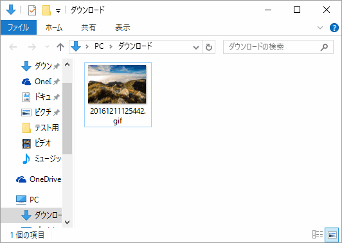
Task: Click the 1 個の項目 status text
Action: (x=27, y=235)
